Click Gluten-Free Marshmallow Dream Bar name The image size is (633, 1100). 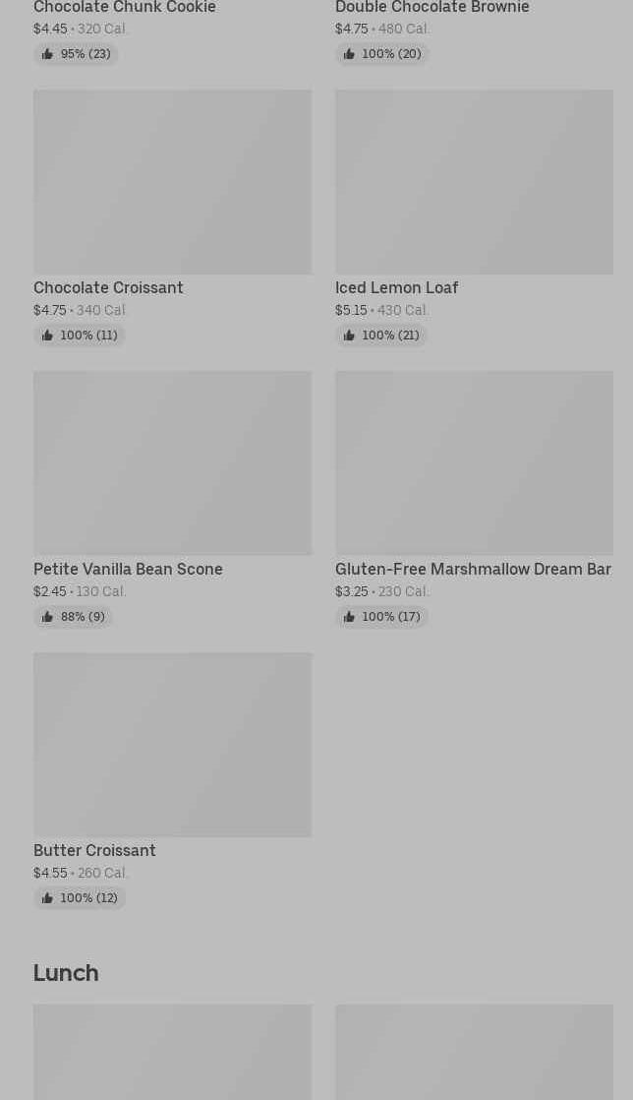(473, 570)
